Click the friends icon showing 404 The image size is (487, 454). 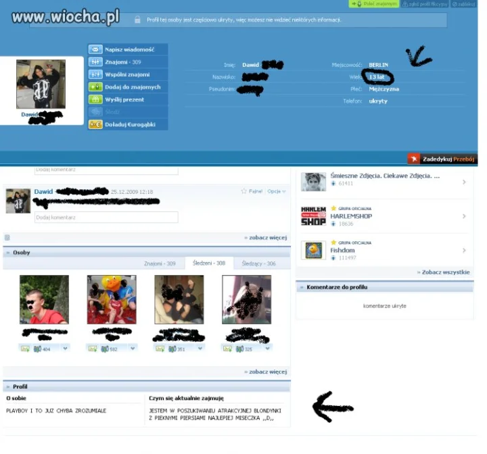point(38,349)
